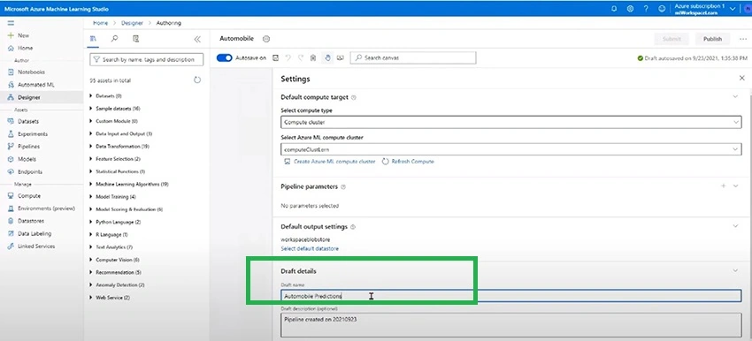The height and width of the screenshot is (341, 752).
Task: Expand the Machine Learning Algorithms category
Action: point(129,184)
